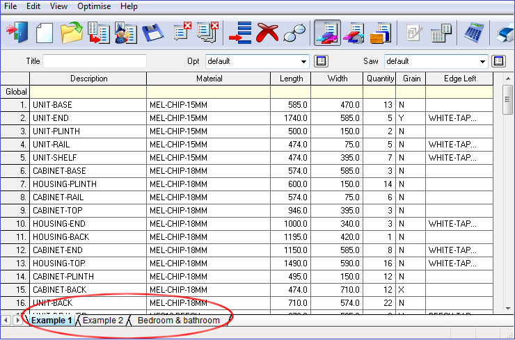The image size is (515, 340).
Task: Open the File menu
Action: pos(10,6)
